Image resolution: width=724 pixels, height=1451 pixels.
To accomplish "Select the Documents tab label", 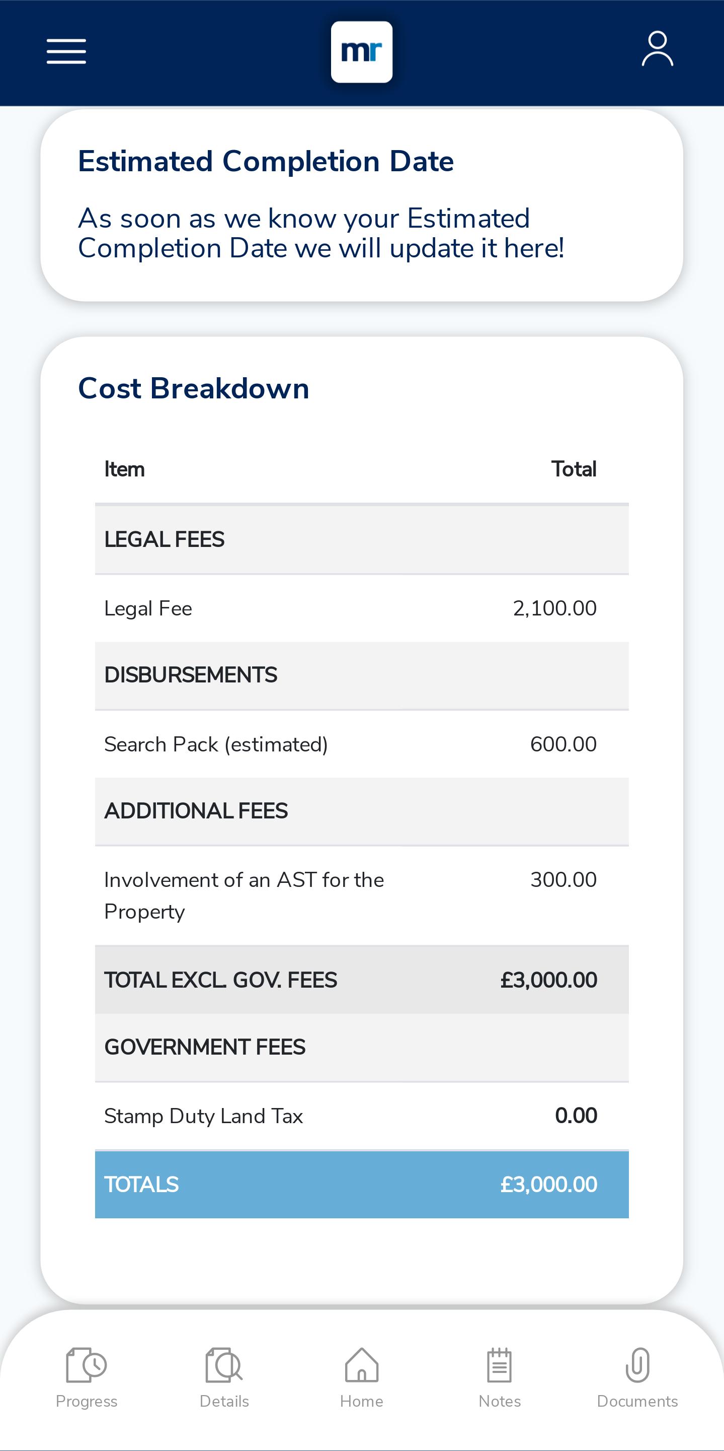I will (637, 1402).
